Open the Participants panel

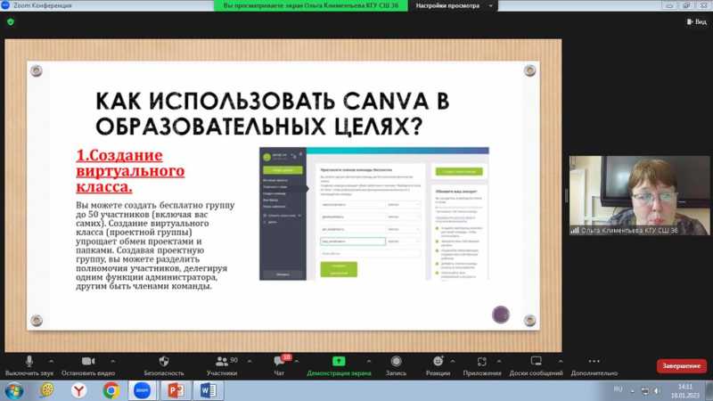pyautogui.click(x=222, y=365)
